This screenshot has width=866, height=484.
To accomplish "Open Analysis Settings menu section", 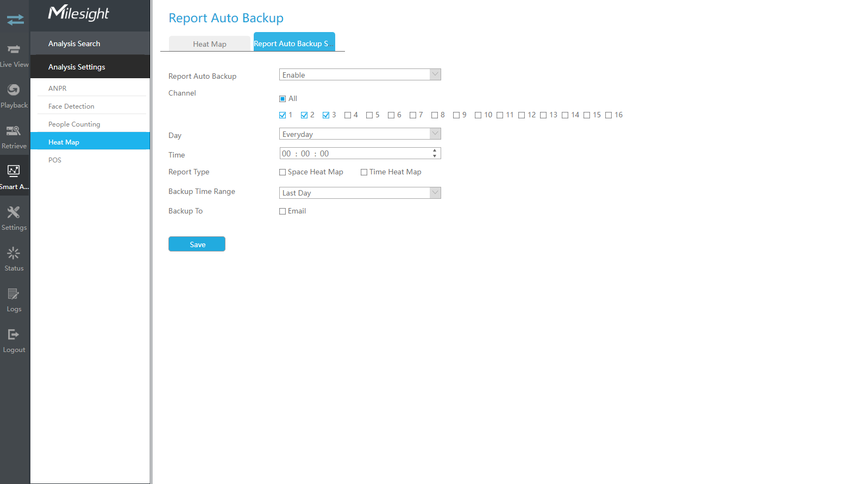I will [90, 67].
